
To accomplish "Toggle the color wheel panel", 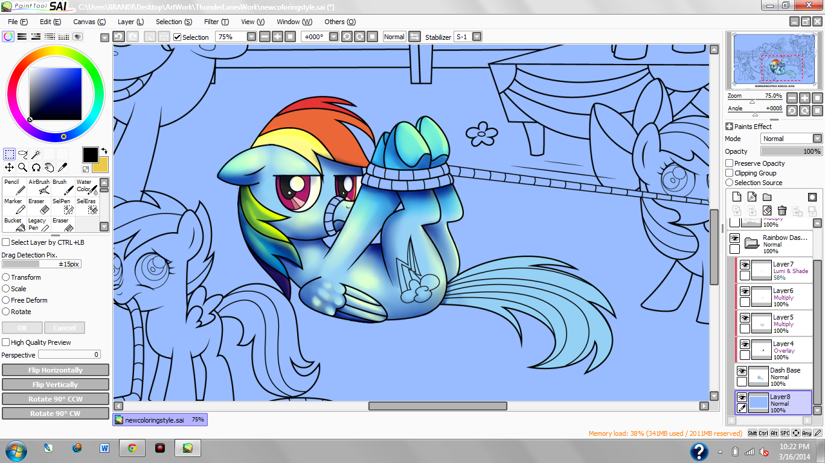I will (x=8, y=37).
